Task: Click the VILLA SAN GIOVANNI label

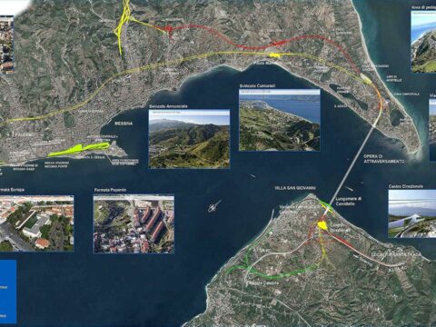Action: (x=295, y=188)
